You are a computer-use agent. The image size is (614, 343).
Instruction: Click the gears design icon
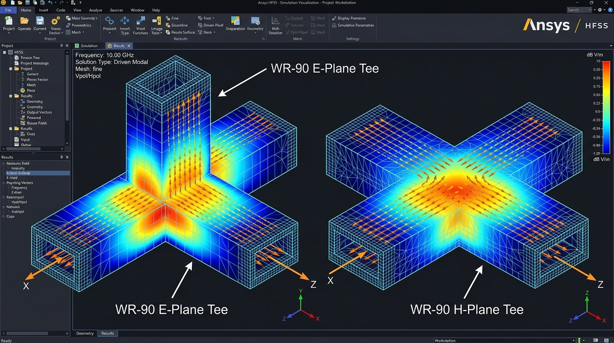coord(55,21)
